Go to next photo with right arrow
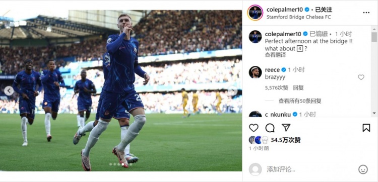The image size is (378, 182). coord(232,91)
